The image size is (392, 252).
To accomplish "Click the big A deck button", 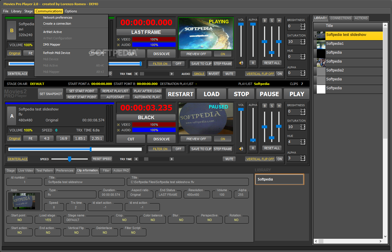I will 12,116.
